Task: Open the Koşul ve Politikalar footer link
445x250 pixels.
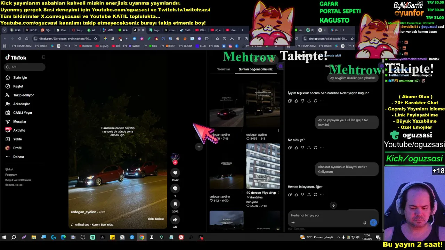Action: (18, 180)
